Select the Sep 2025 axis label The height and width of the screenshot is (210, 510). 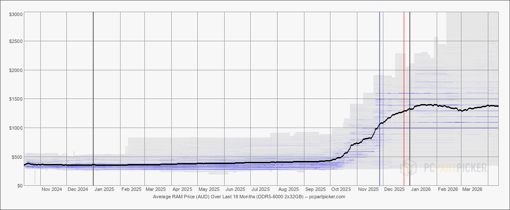tap(316, 189)
